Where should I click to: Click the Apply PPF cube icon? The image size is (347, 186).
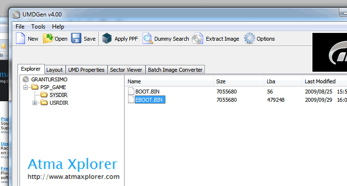(107, 38)
